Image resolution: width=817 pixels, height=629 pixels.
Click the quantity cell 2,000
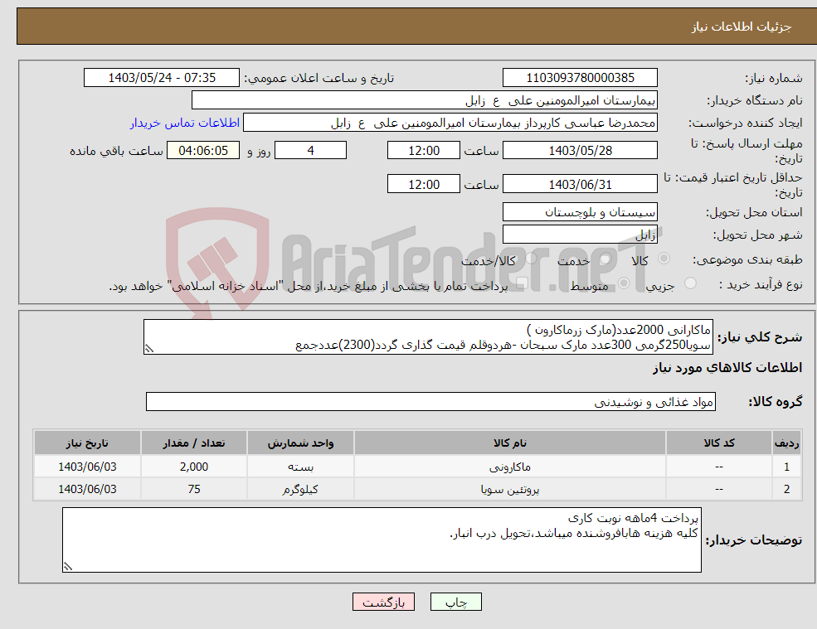point(194,467)
